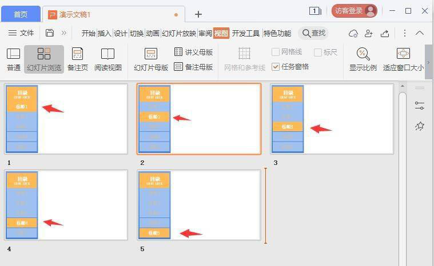Open Zoom ratio (显示比例) dialog
434x266 pixels.
(363, 59)
